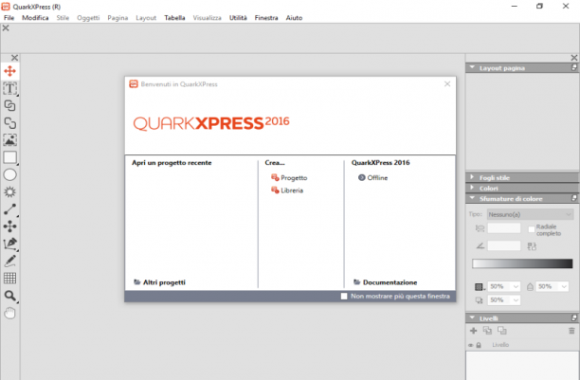Click the gradient swap stops icon
The height and width of the screenshot is (380, 580).
coord(532,246)
